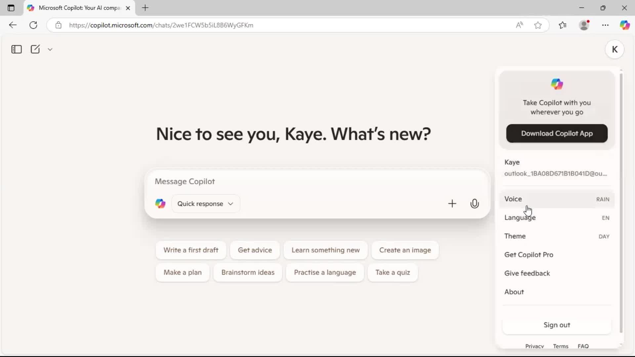This screenshot has width=635, height=357.
Task: Open the tab actions menu icon
Action: pyautogui.click(x=11, y=8)
